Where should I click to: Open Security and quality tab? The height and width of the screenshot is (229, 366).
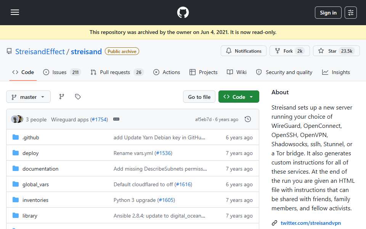284,72
